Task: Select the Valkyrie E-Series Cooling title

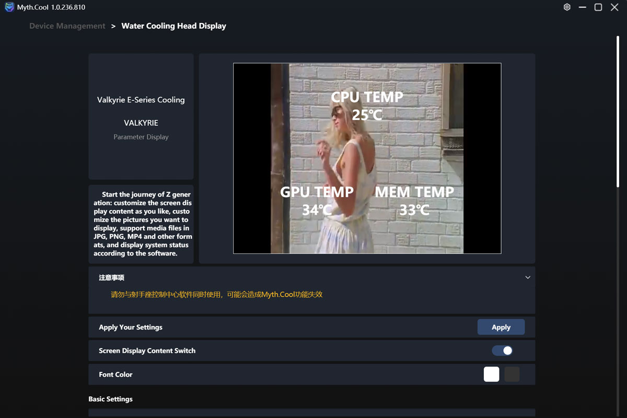Action: 141,100
